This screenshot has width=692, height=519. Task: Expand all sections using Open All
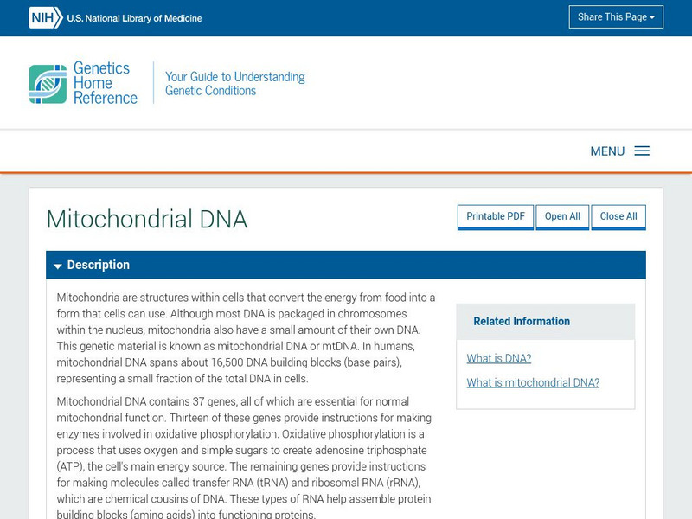(562, 216)
